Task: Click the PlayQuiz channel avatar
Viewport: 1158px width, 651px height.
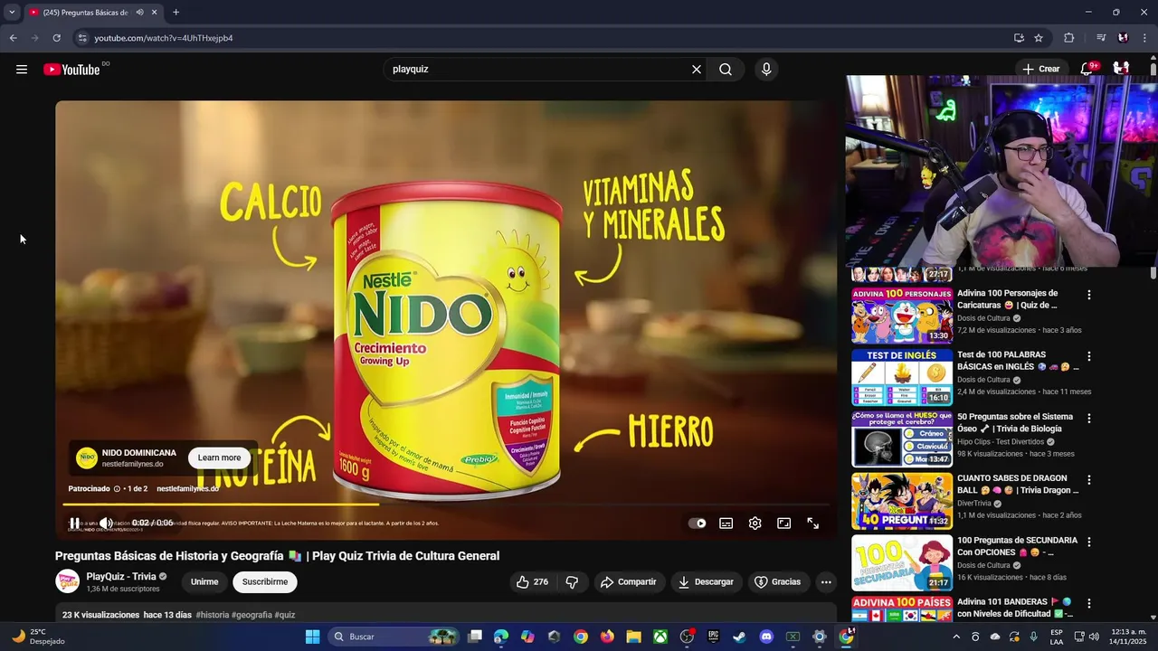Action: click(68, 581)
